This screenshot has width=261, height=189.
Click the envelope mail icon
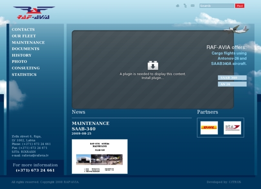click(192, 6)
